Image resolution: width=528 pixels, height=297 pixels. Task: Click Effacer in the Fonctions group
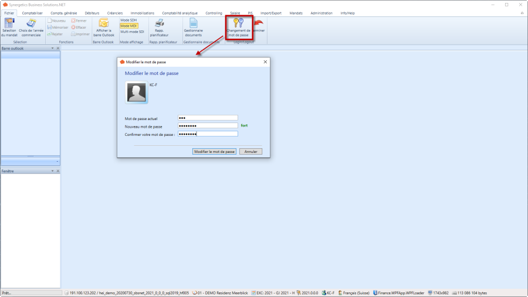(79, 28)
